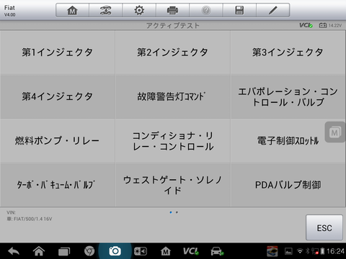
Task: Tap the Wi-Fi status icon
Action: pyautogui.click(x=300, y=251)
